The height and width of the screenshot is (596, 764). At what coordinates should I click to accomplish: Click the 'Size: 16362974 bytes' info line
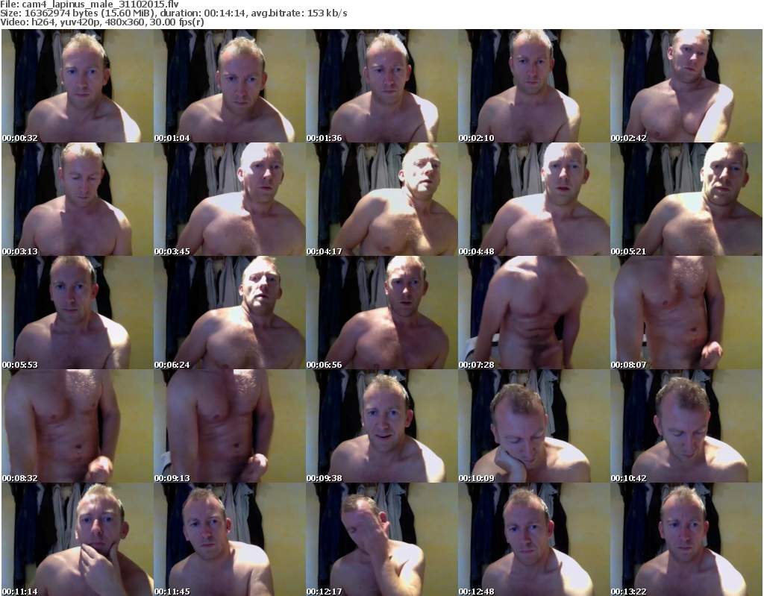click(173, 13)
